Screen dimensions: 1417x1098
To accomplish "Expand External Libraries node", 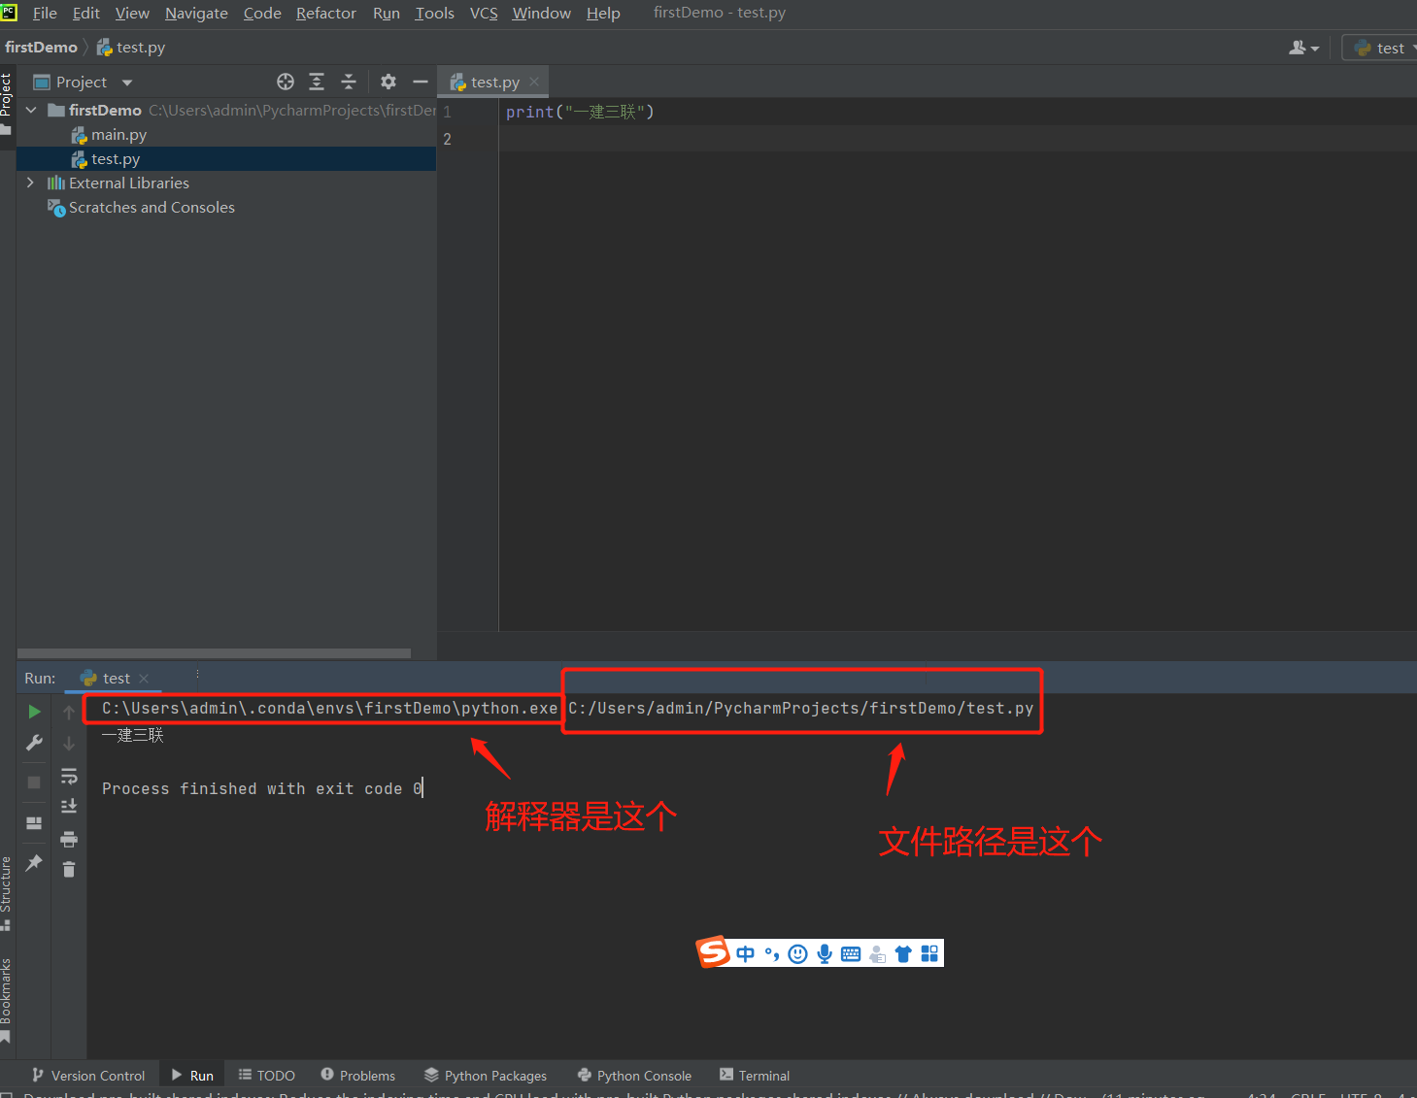I will 30,183.
